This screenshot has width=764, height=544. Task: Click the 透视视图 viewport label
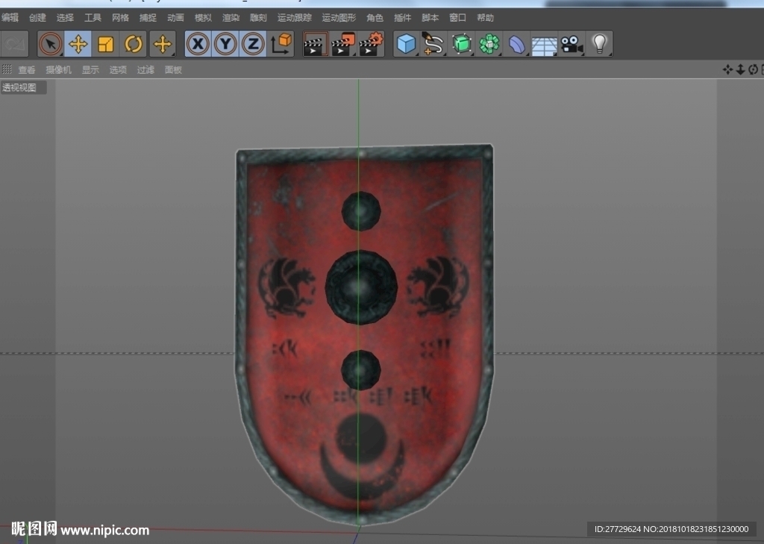click(x=19, y=88)
